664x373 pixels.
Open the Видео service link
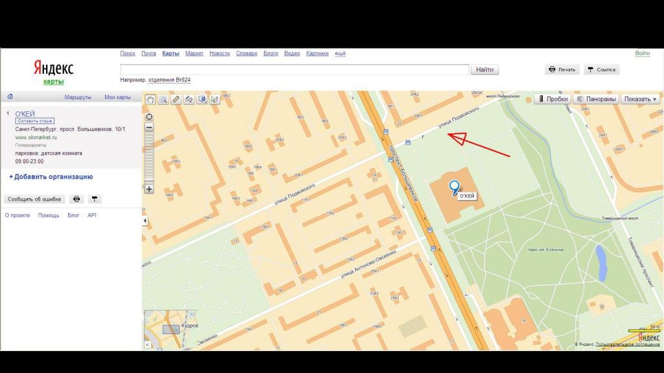pyautogui.click(x=292, y=53)
